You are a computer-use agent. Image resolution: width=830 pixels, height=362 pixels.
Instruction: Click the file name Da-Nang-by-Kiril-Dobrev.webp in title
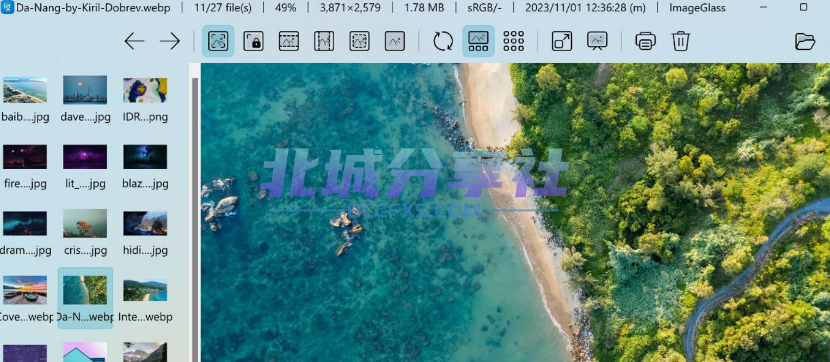coord(93,8)
